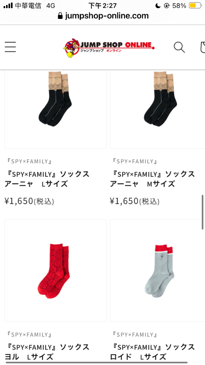This screenshot has width=205, height=365.
Task: Click the SPY×FAMILY tag above Anya L socks
Action: [29, 161]
